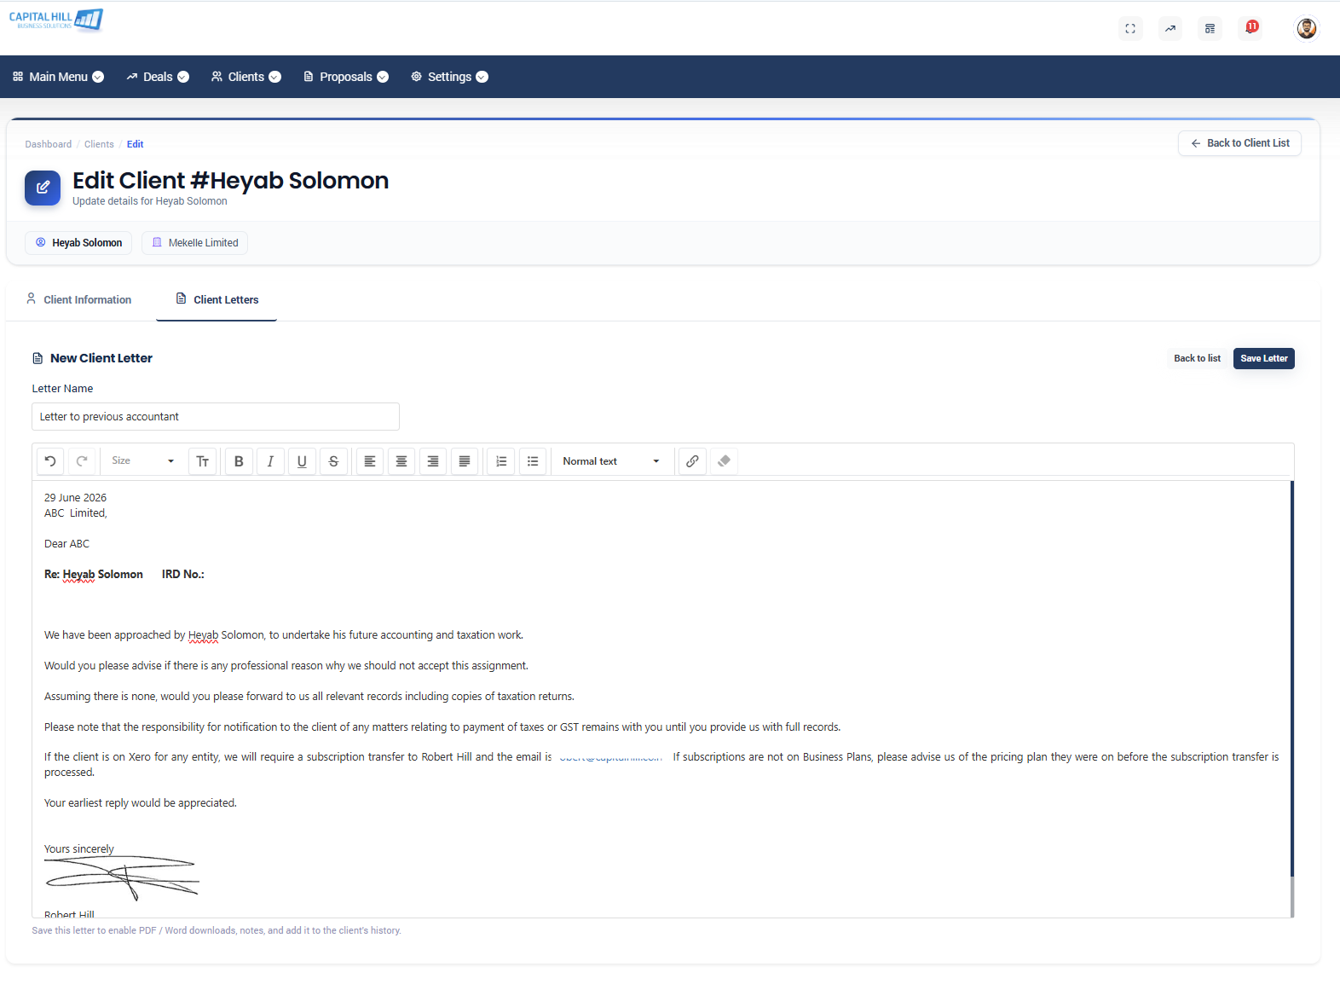The width and height of the screenshot is (1340, 990).
Task: Switch to the Client Information tab
Action: pos(78,299)
